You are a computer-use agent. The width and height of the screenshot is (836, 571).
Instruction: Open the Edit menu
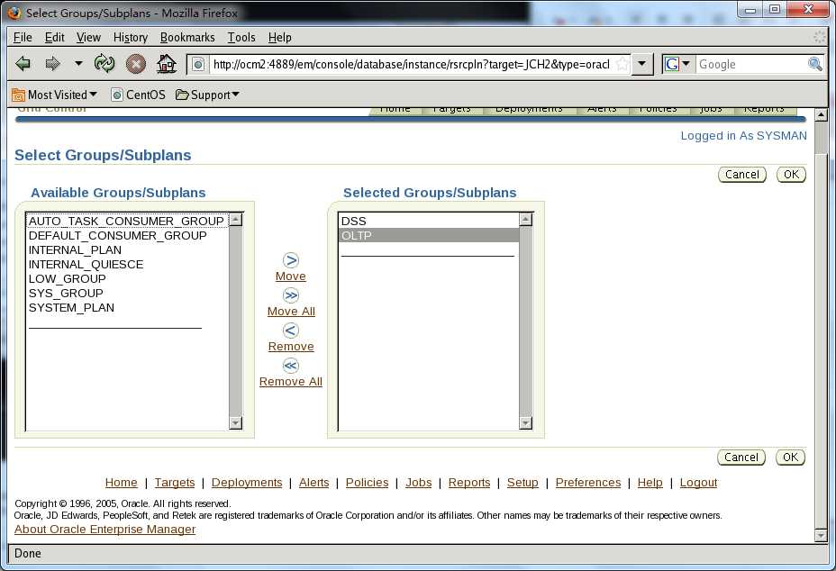[x=54, y=37]
